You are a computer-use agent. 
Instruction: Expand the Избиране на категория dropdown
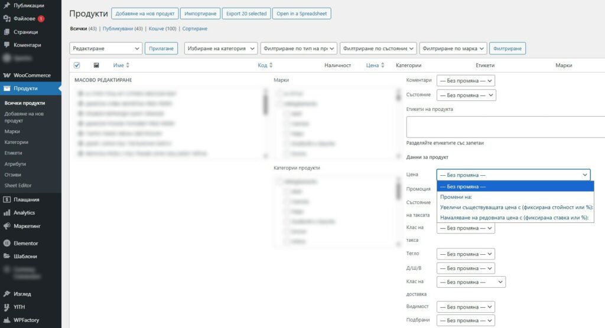coord(221,48)
